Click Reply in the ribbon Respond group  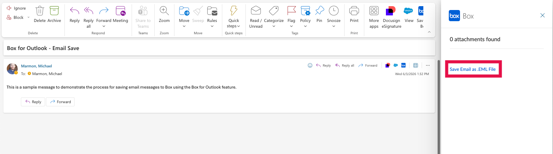(x=74, y=15)
